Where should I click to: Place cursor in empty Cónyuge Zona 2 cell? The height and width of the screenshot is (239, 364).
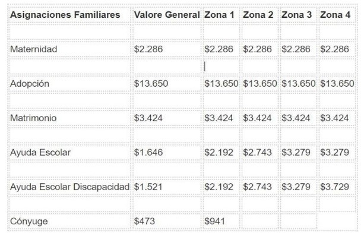(259, 221)
